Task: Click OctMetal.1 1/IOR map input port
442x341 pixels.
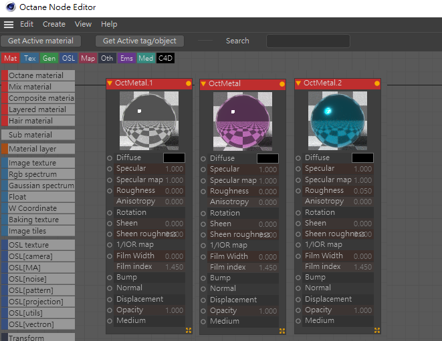Action: pos(110,245)
